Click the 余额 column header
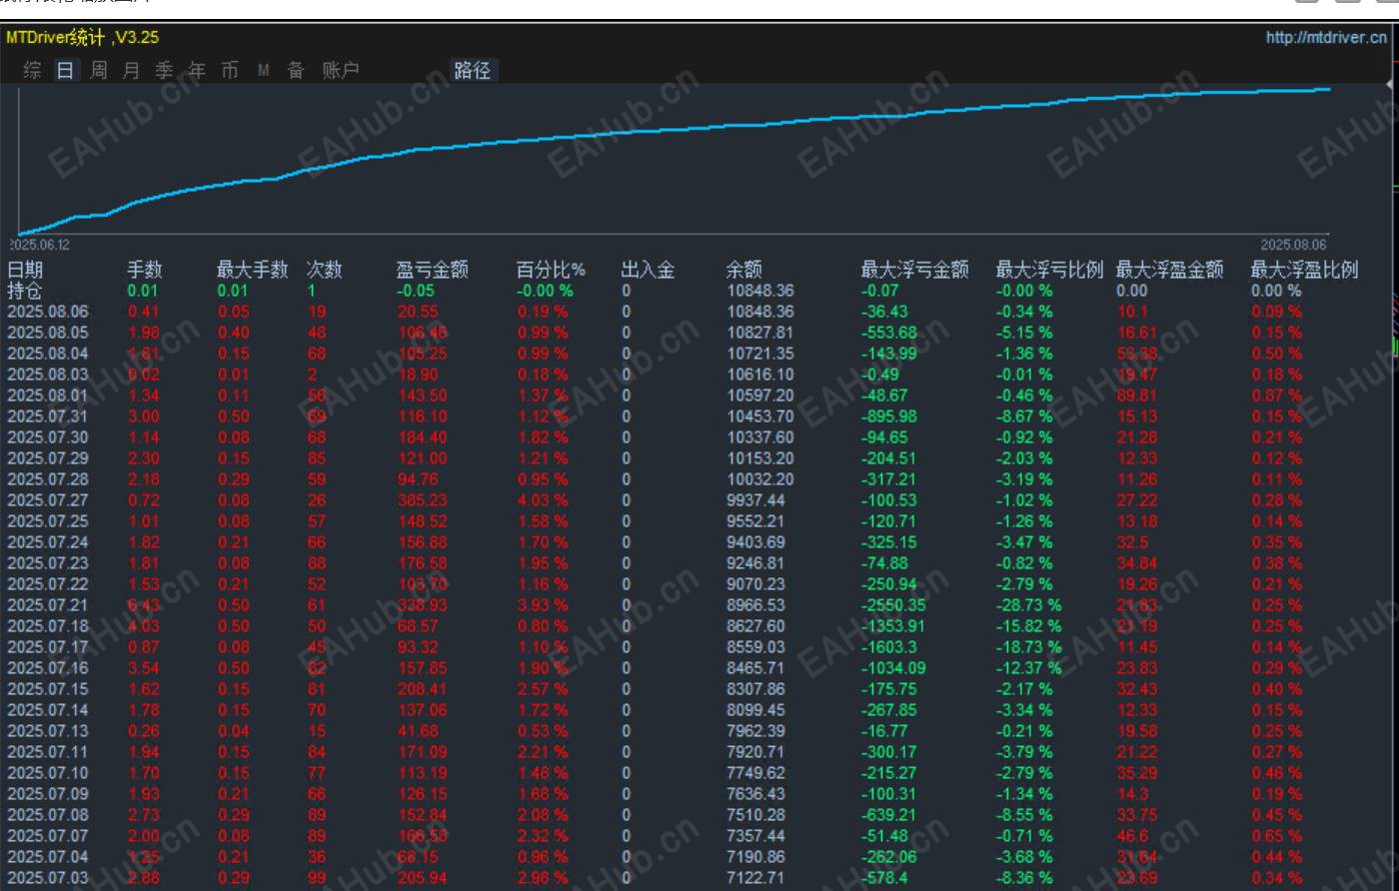 (x=743, y=270)
